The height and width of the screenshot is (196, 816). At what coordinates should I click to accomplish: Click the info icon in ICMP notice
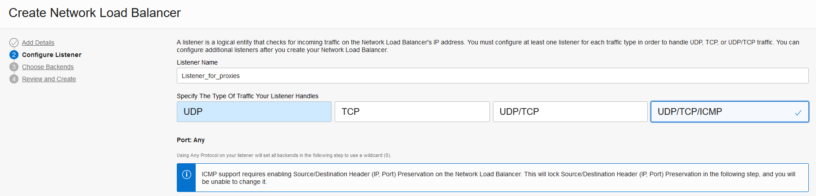(x=187, y=174)
